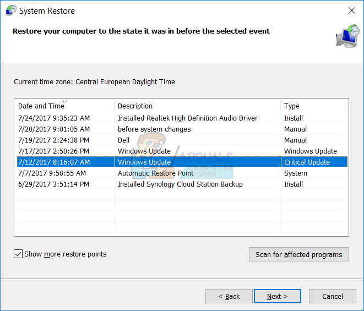The height and width of the screenshot is (311, 364).
Task: Select the 7/17/2017 Windows Update restore point
Action: coord(144,151)
